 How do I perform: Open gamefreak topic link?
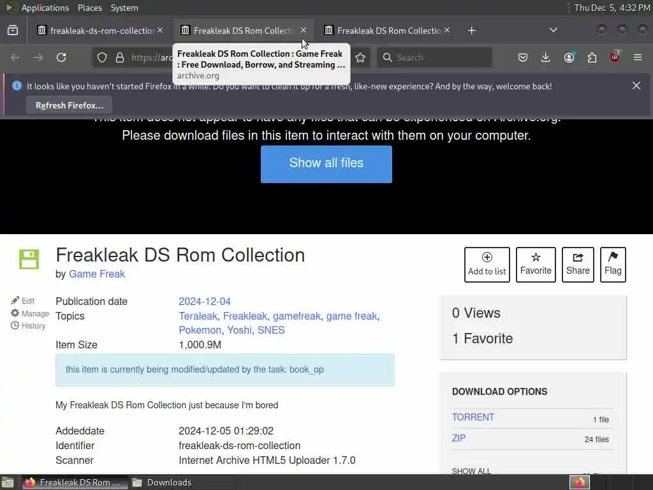(x=297, y=316)
